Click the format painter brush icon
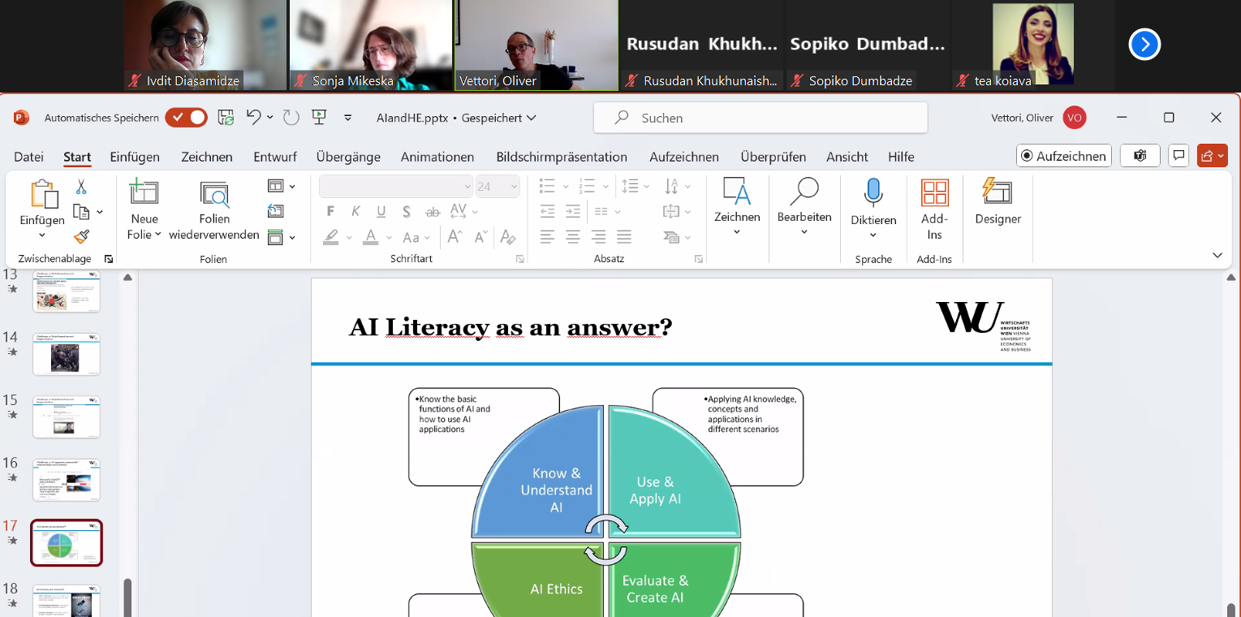Viewport: 1241px width, 617px height. (x=81, y=236)
